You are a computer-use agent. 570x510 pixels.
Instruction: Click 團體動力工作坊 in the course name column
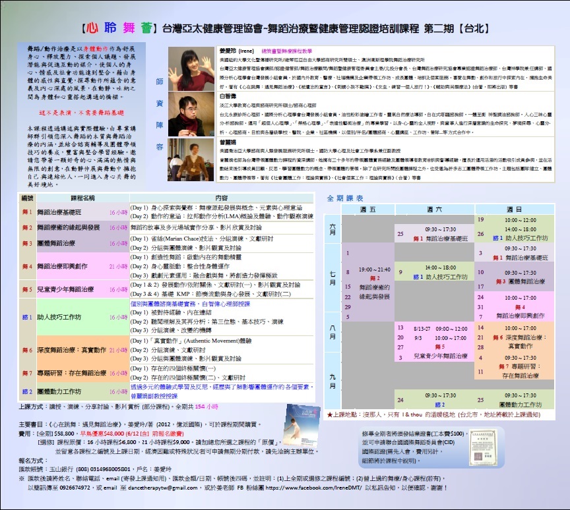59,391
